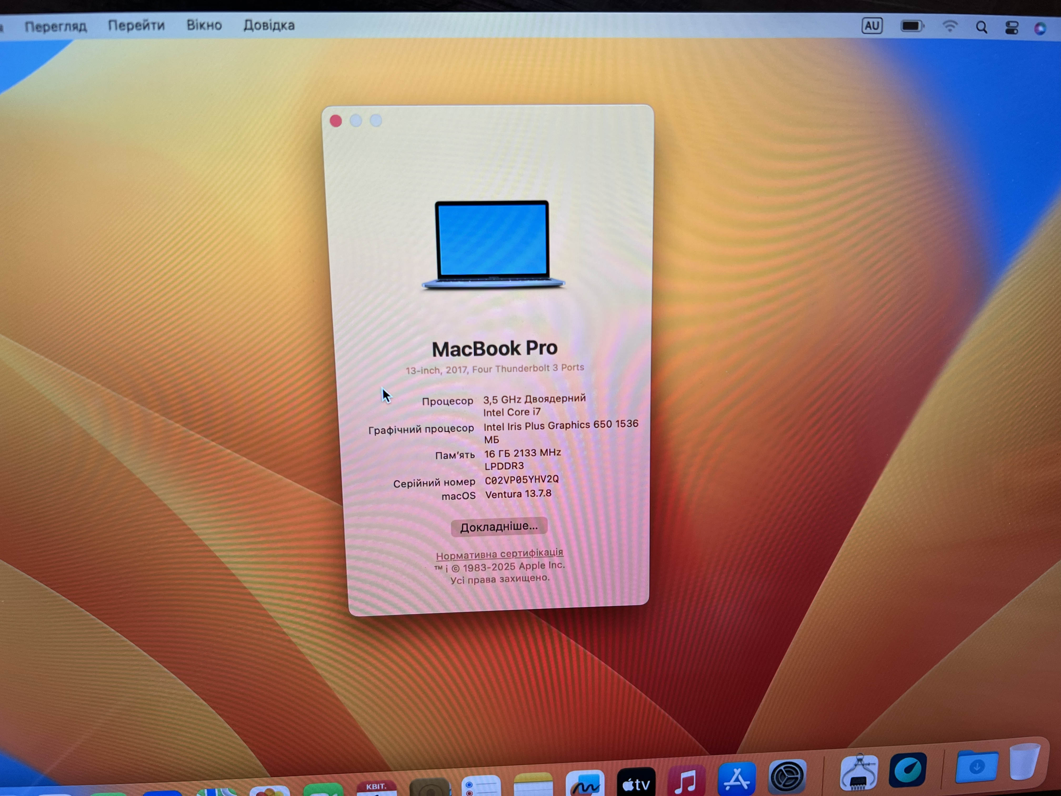This screenshot has width=1061, height=796.
Task: Click the Серійний номер label
Action: (434, 483)
